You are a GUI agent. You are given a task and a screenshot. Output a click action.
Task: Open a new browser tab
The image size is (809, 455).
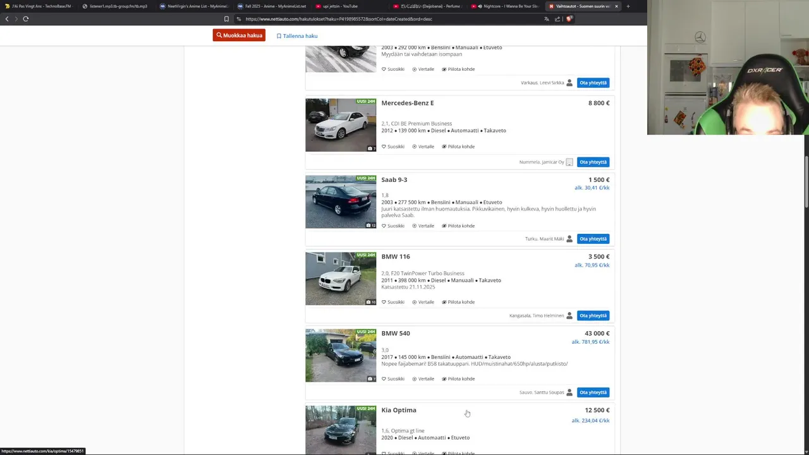(x=628, y=6)
